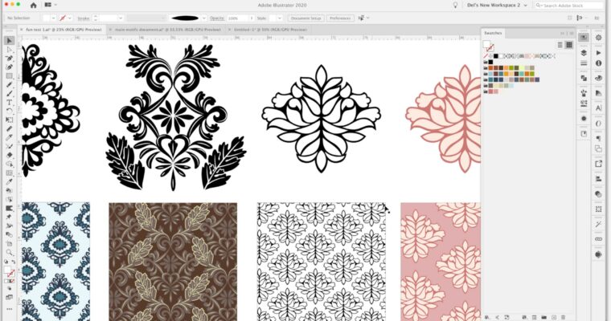Viewport: 611px width, 321px height.
Task: Switch to the 'Untitled-1' document tab
Action: 270,30
